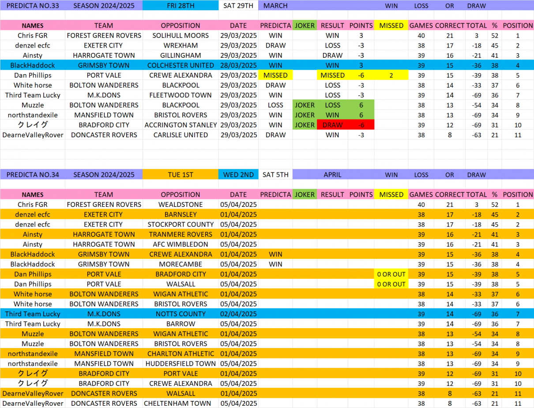Screen dimensions: 534x408
Task: Select the OPPOSITION header in Predicta No.34 table
Action: tap(181, 195)
